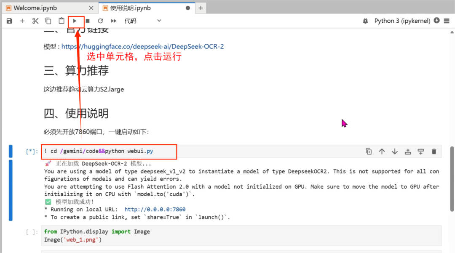Delete the webui.py cell with trash icon
The width and height of the screenshot is (455, 253).
434,151
